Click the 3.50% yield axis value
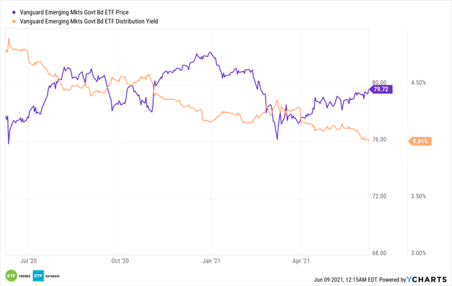Image resolution: width=452 pixels, height=286 pixels. (x=418, y=196)
